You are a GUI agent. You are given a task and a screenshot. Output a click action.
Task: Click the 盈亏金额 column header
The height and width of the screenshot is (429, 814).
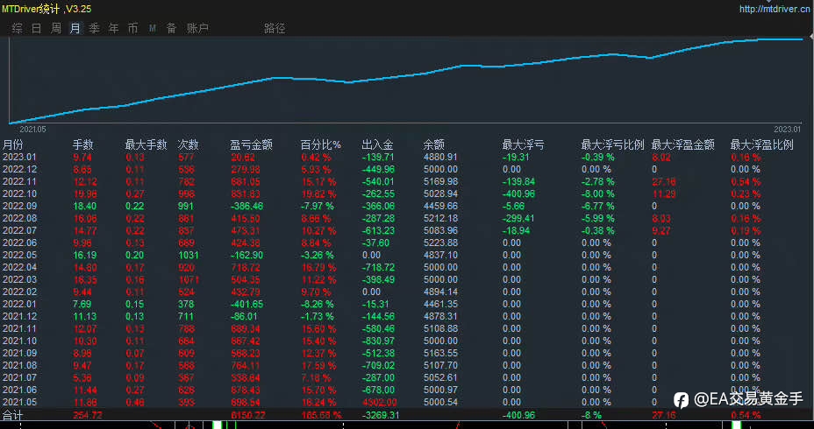(x=251, y=144)
